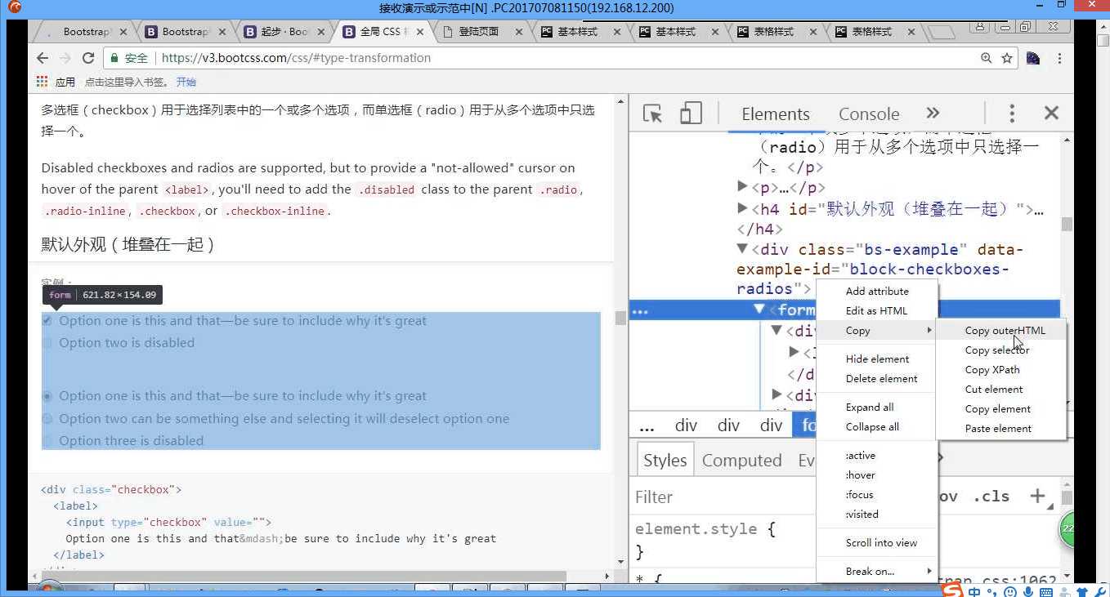
Task: Click Expand all
Action: click(x=870, y=407)
